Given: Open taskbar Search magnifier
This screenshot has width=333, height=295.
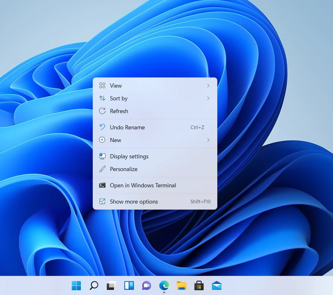Looking at the screenshot, I should tap(94, 285).
